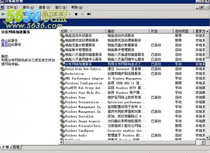The image size is (210, 153).
Task: Click the vertical scrollbar up arrow
Action: click(x=207, y=31)
